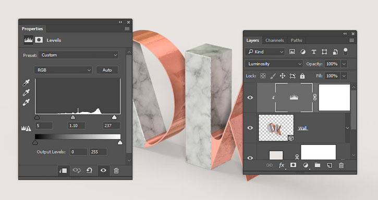Click link layers icon in Layers footer
Screen dimensions: 378x200
click(x=269, y=165)
